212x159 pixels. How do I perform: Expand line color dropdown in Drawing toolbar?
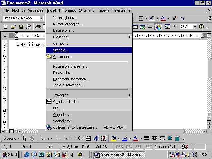(130, 138)
